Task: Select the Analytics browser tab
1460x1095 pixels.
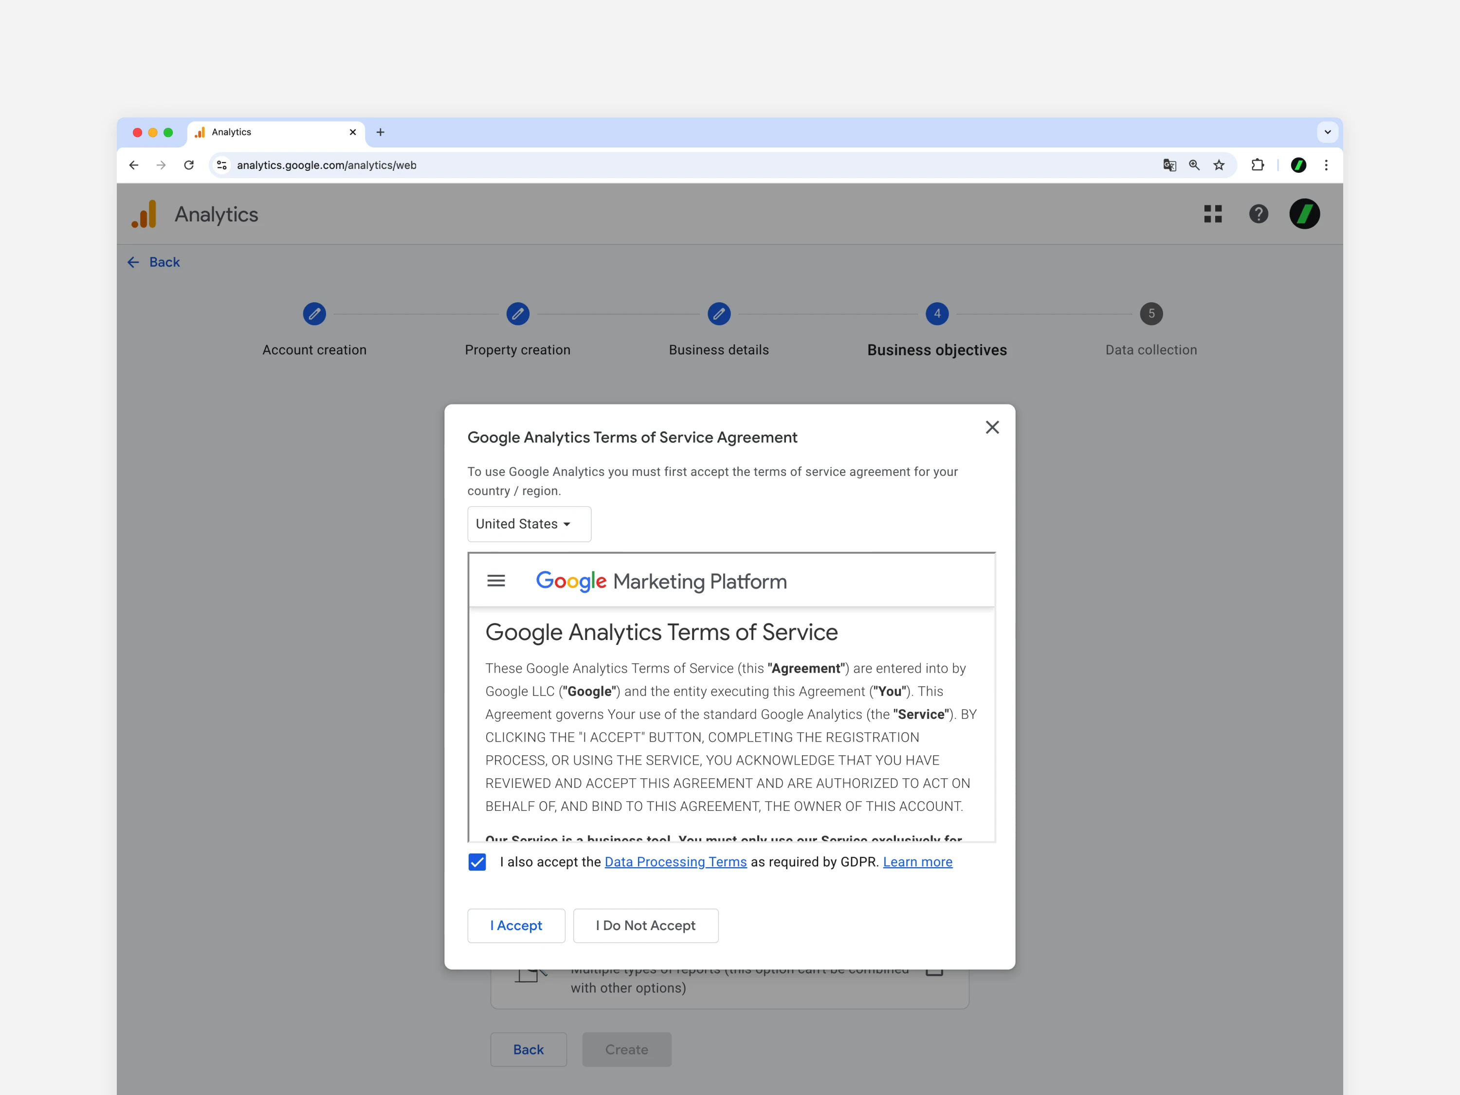Action: click(x=276, y=132)
